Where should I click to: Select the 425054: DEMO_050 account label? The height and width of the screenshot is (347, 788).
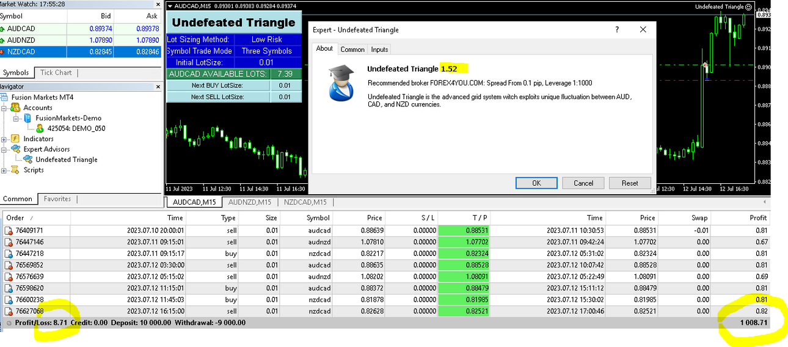tap(76, 128)
